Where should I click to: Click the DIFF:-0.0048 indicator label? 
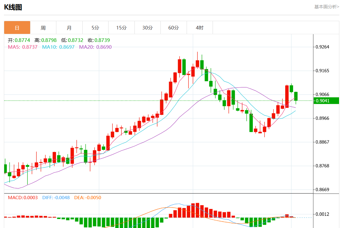[56, 197]
